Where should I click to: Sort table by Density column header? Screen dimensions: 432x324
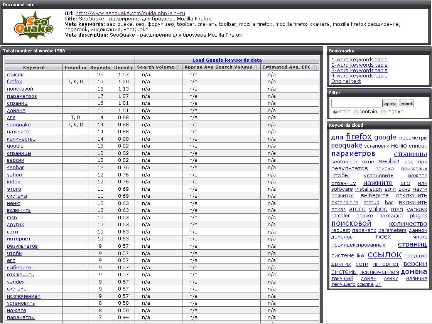(x=123, y=67)
